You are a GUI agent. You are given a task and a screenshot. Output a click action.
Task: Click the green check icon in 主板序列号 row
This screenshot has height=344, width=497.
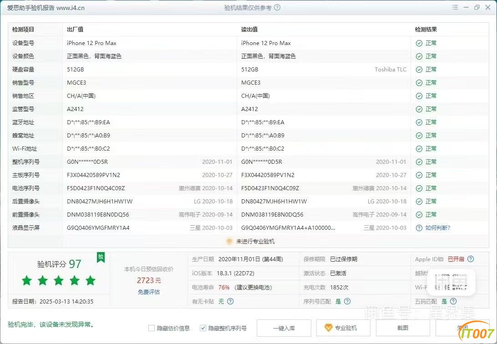(x=419, y=175)
